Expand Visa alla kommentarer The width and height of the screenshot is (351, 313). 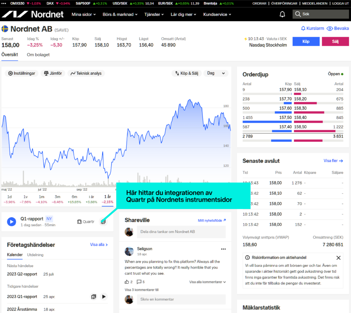click(x=207, y=282)
